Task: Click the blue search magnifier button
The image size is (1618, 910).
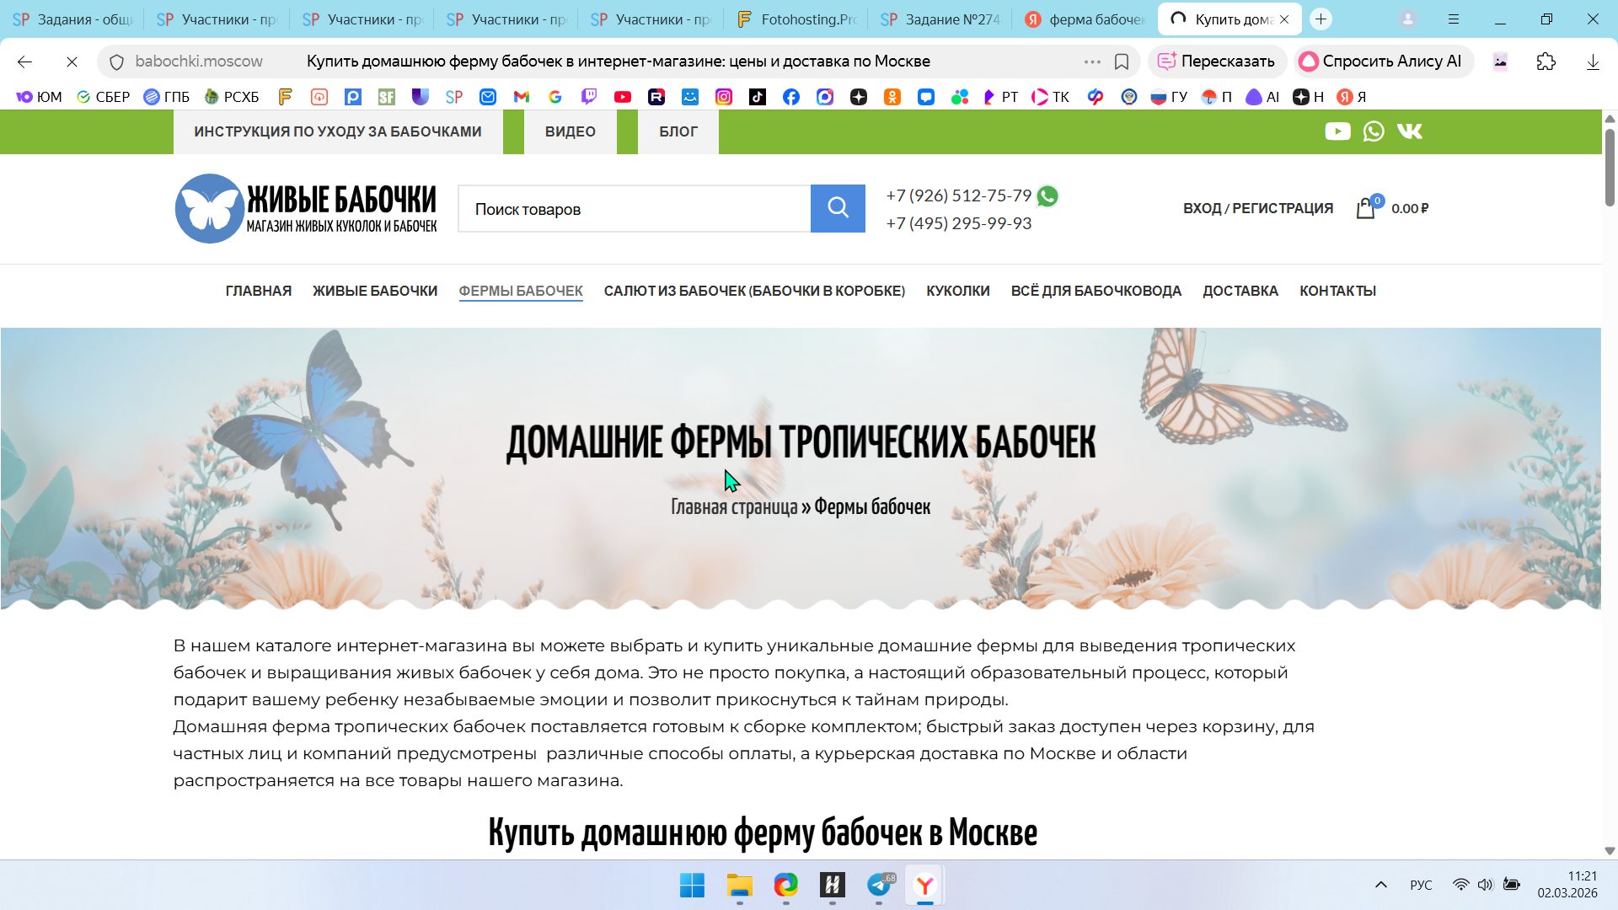Action: click(838, 208)
